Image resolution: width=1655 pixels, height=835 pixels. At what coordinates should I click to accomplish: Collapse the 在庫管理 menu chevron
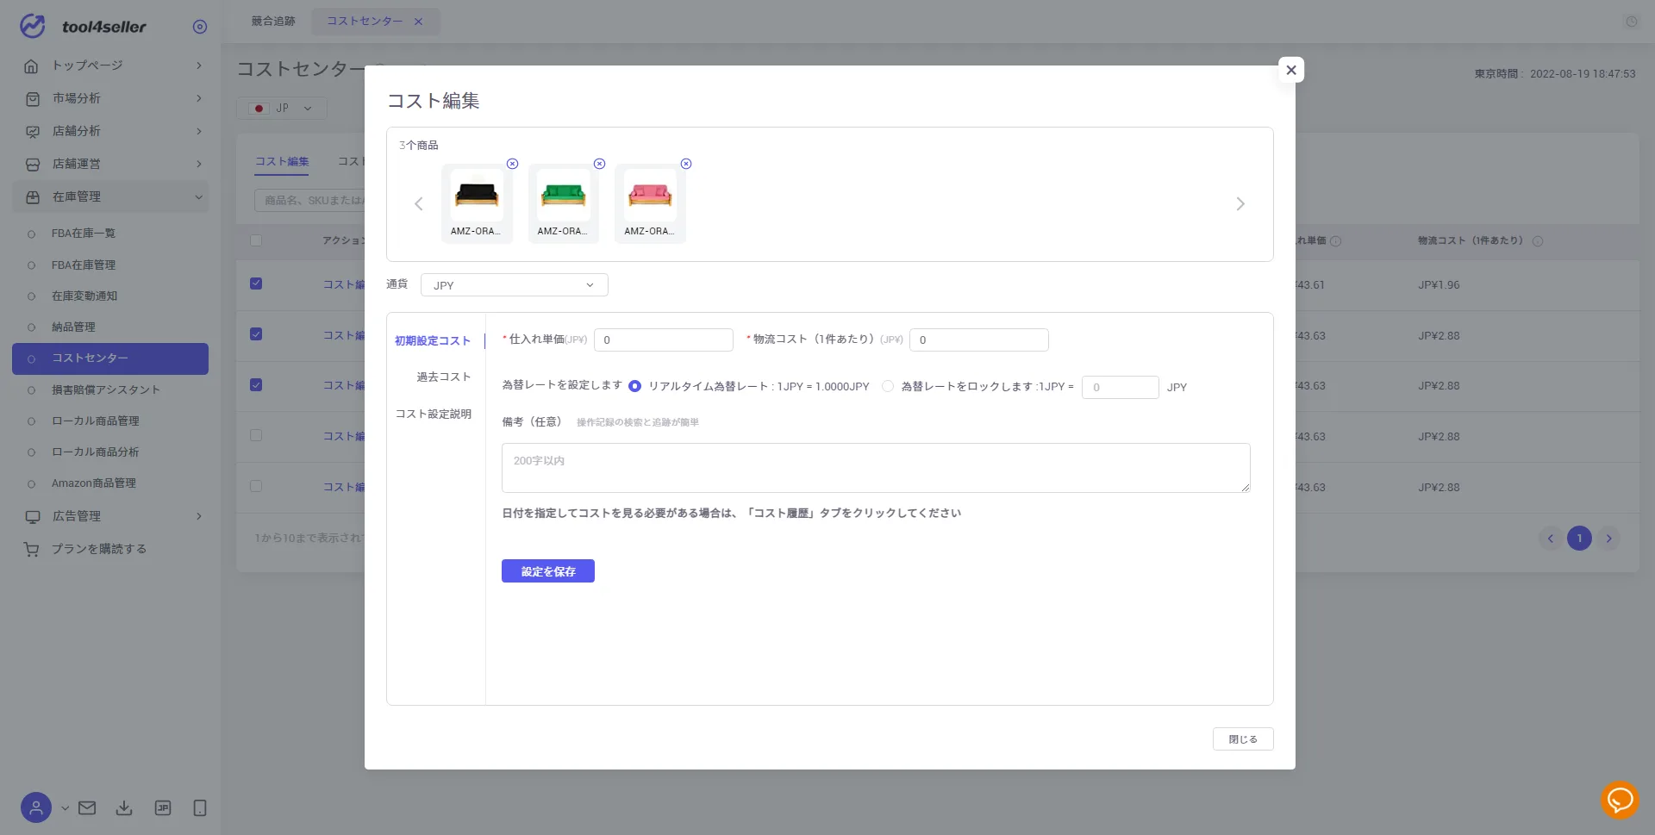point(199,196)
